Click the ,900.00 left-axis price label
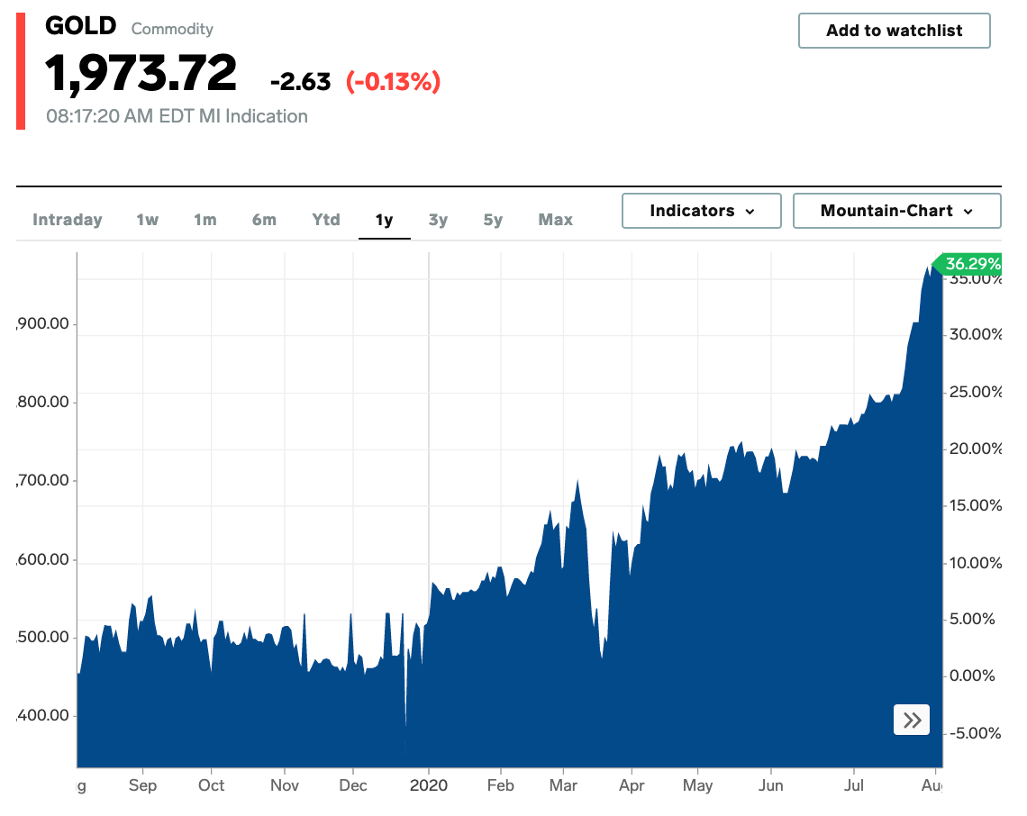This screenshot has height=816, width=1027. point(42,324)
